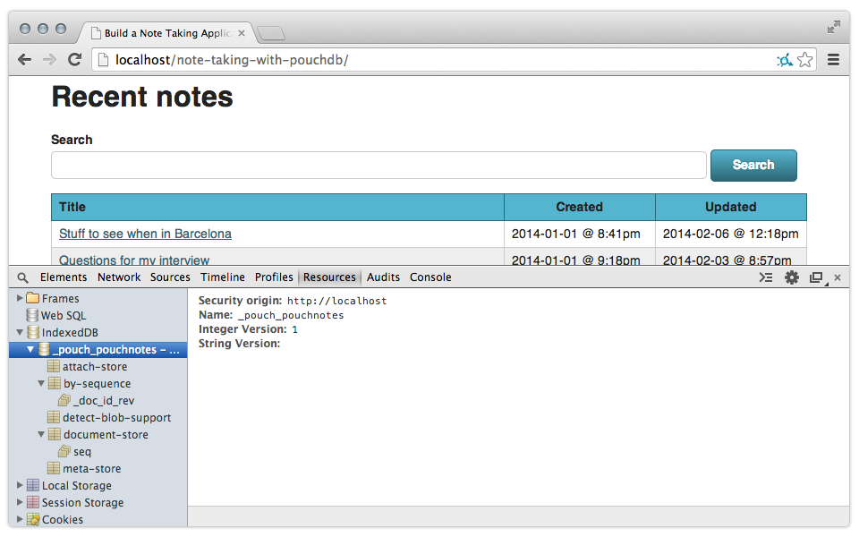Select the by-sequence object store

97,384
